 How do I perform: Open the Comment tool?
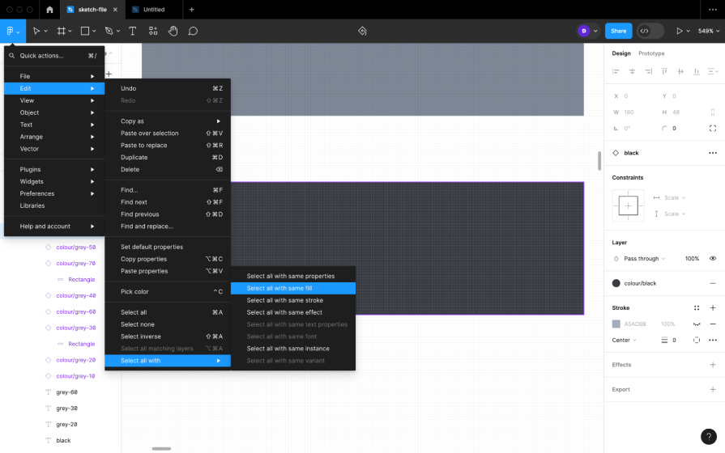[193, 31]
